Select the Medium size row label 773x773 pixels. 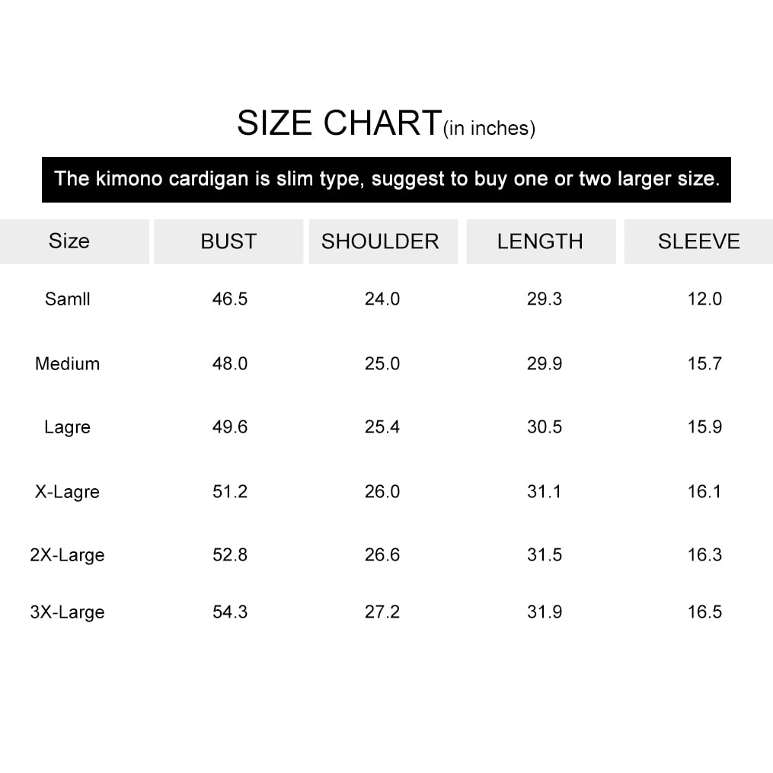click(68, 363)
